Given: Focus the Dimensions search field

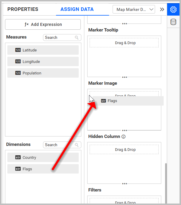Looking at the screenshot, I should (59, 145).
